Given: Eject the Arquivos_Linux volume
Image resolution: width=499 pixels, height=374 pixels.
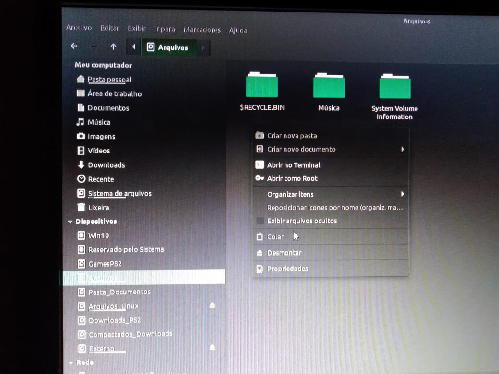Looking at the screenshot, I should coord(212,305).
